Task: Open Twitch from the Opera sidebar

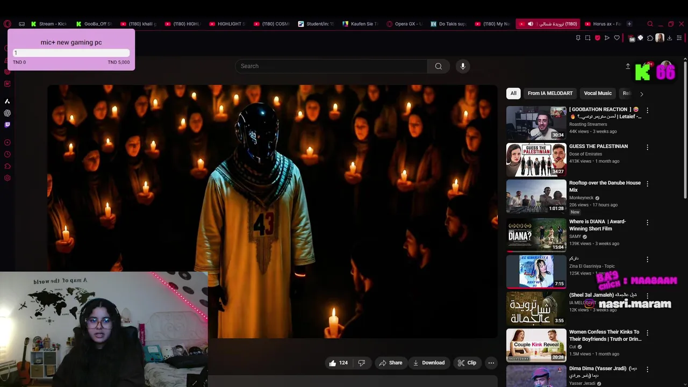Action: tap(7, 125)
